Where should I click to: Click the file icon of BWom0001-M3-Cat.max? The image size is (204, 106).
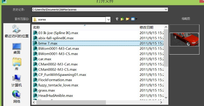pos(35,49)
